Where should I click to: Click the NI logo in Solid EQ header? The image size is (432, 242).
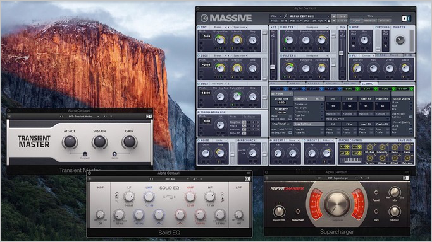point(248,178)
